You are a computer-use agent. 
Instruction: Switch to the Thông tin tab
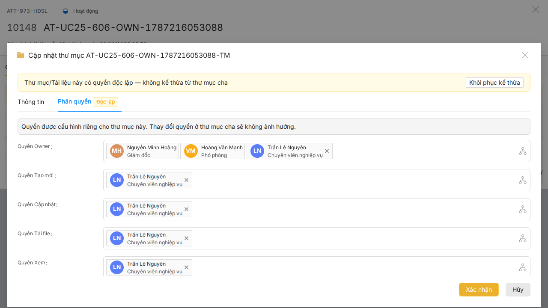point(31,102)
